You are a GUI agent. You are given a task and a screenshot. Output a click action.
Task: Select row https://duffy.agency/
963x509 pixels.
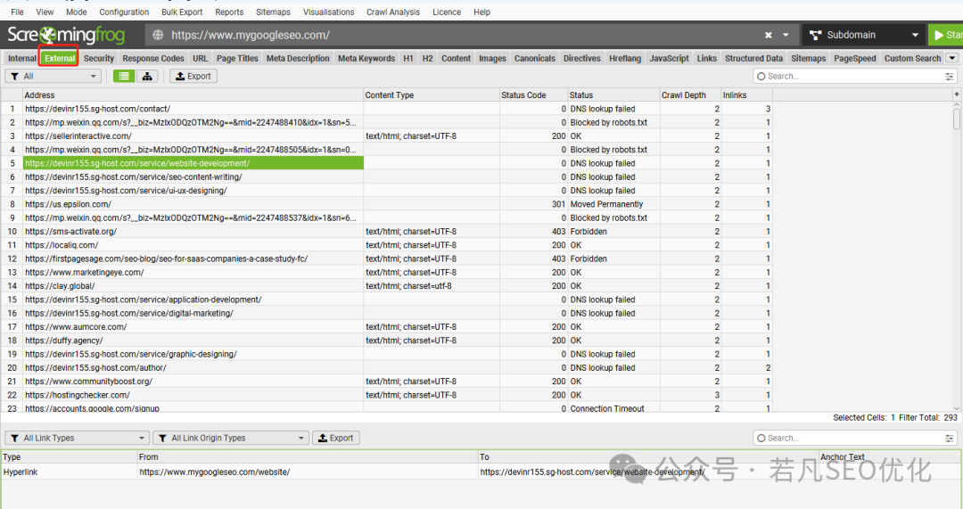(386, 341)
